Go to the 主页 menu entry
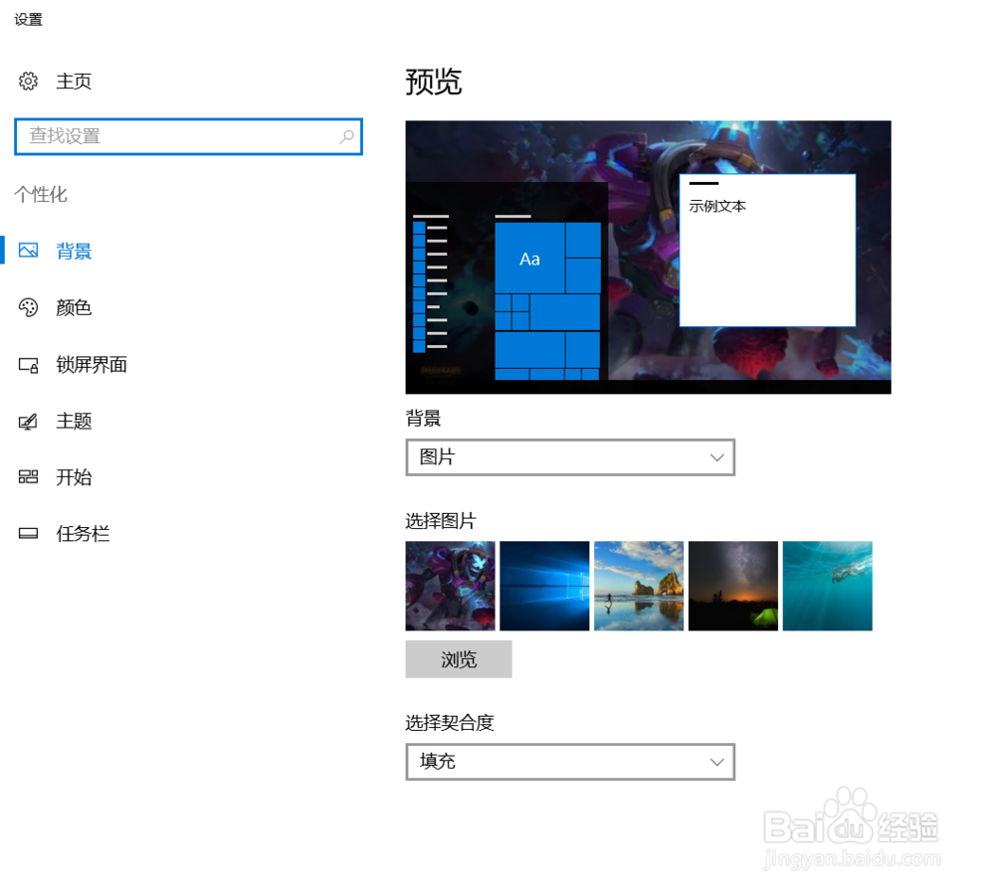995x893 pixels. coord(75,81)
